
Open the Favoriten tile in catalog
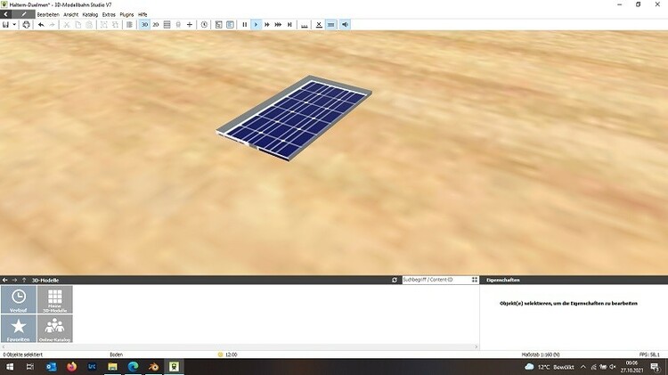(x=19, y=329)
